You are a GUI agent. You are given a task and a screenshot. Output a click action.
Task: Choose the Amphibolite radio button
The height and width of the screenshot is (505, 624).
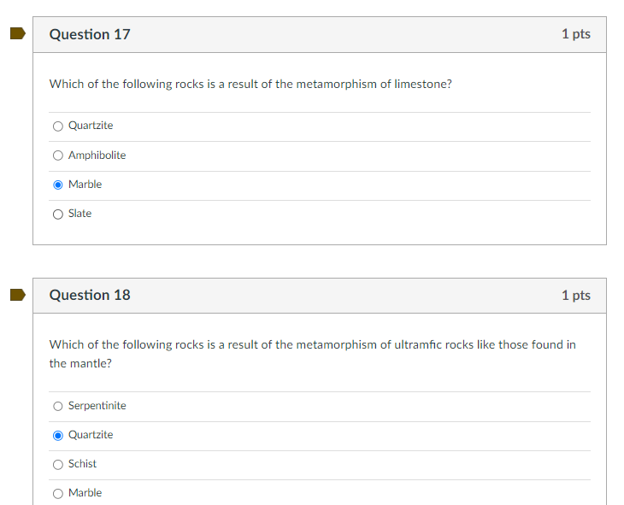(x=58, y=156)
